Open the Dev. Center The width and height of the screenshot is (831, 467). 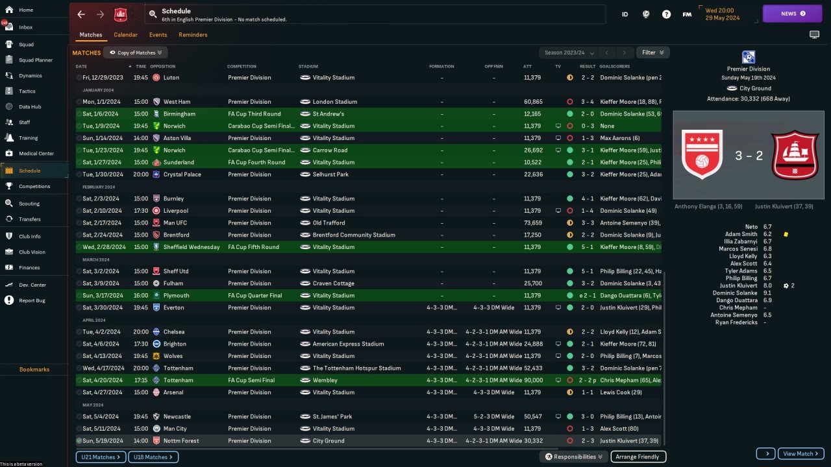coord(32,285)
